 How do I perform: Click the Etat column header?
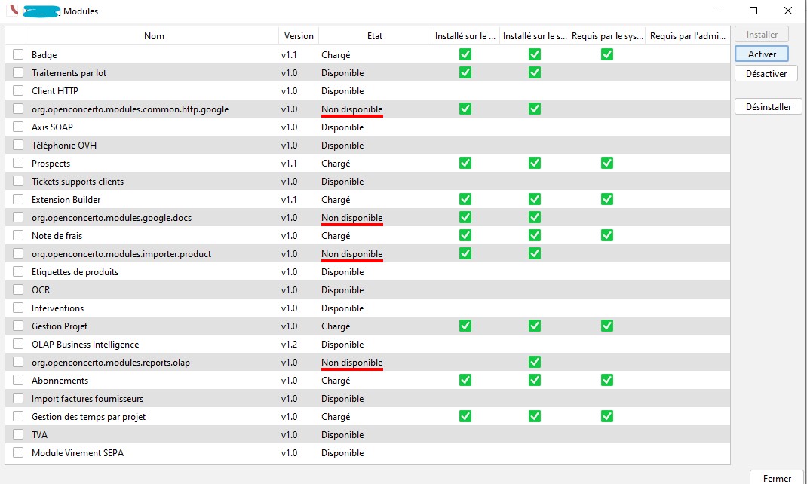click(375, 35)
